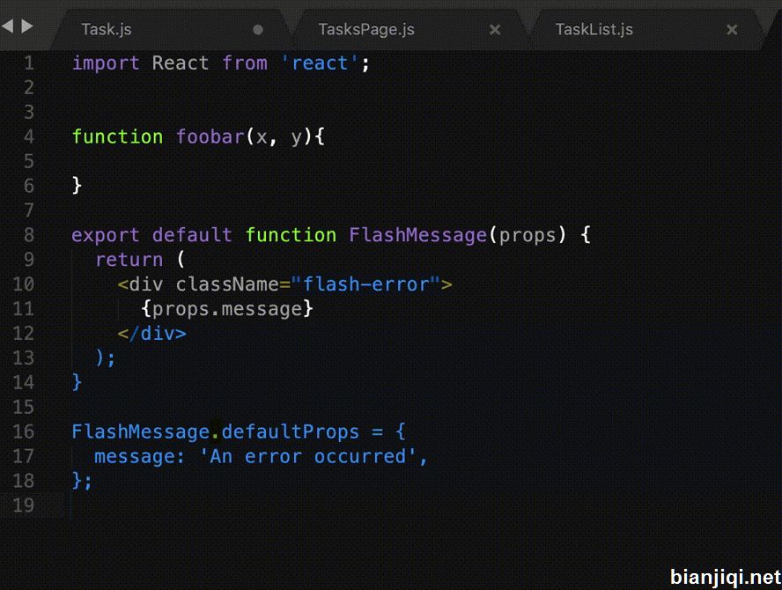The width and height of the screenshot is (782, 590).
Task: Close the TasksPage.js tab
Action: click(495, 30)
